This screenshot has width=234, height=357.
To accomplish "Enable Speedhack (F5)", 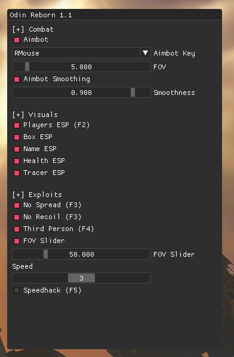I will coord(17,291).
